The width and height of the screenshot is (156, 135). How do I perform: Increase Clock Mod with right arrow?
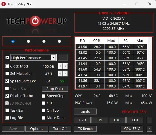tap(65, 66)
